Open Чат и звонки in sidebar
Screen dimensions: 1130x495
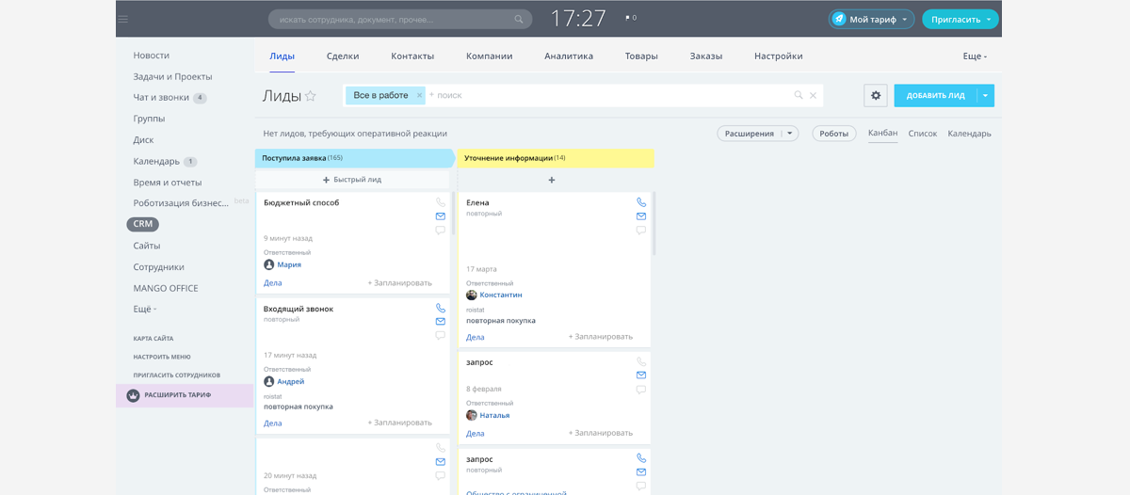161,97
